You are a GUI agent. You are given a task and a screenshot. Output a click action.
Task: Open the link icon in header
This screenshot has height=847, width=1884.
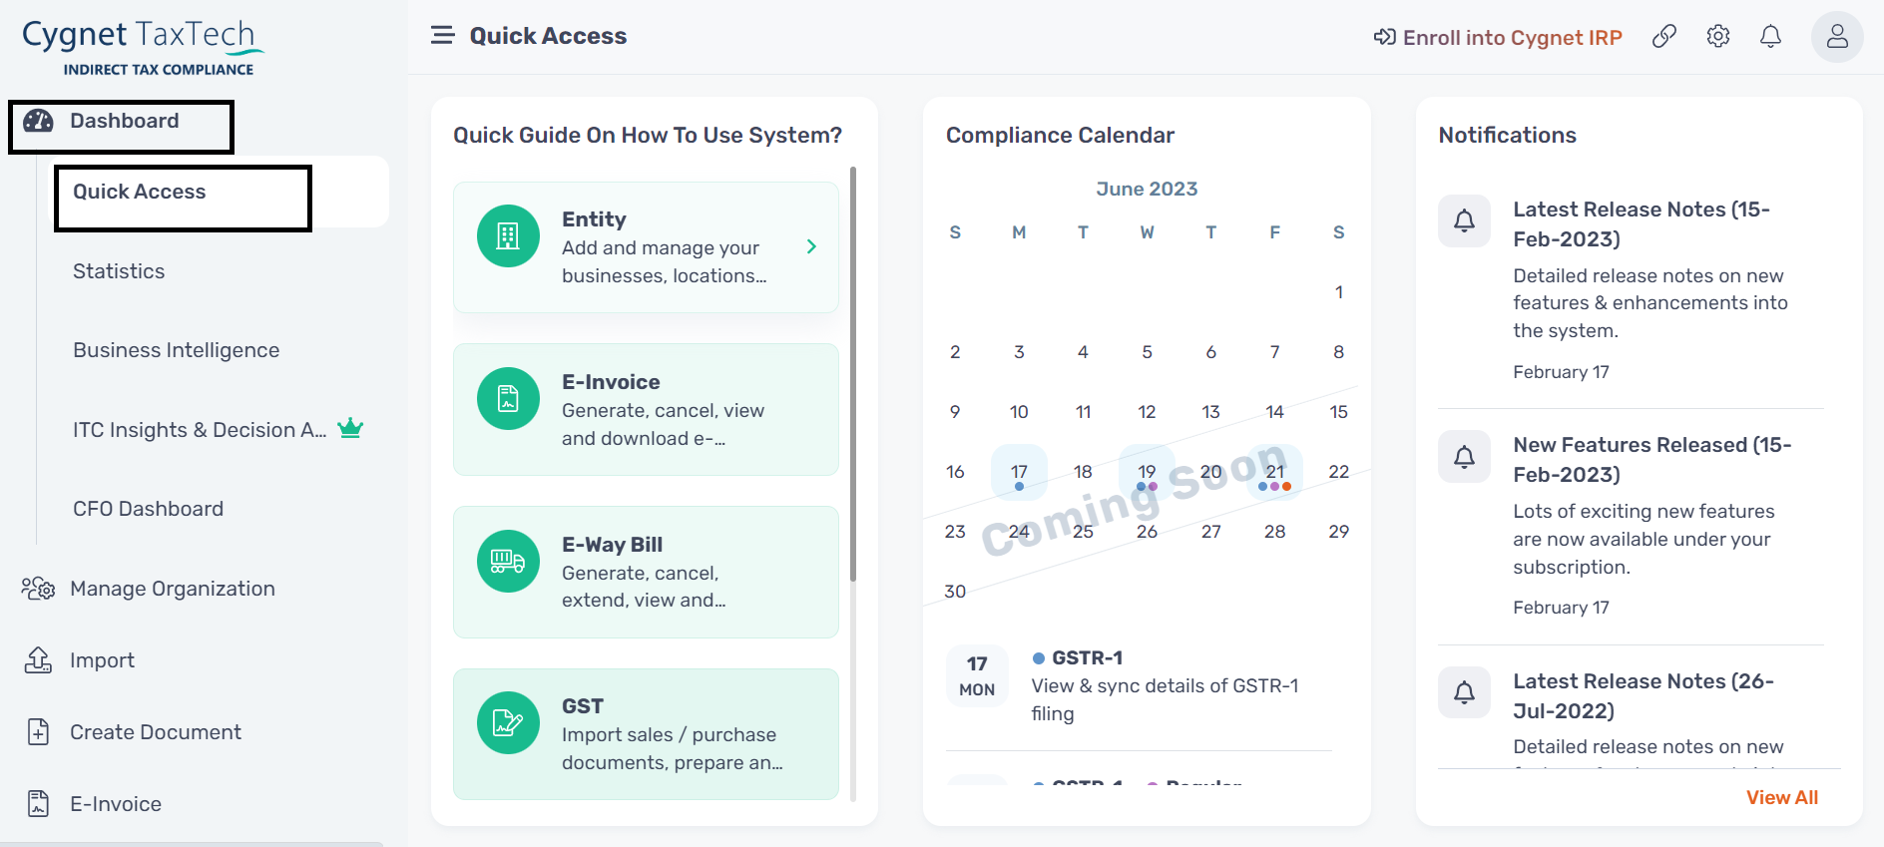pos(1663,37)
